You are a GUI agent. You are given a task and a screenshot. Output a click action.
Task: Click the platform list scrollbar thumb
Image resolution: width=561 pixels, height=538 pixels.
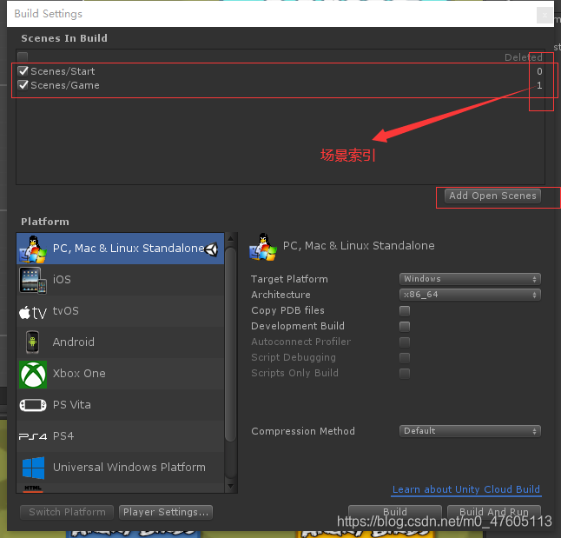tap(231, 344)
